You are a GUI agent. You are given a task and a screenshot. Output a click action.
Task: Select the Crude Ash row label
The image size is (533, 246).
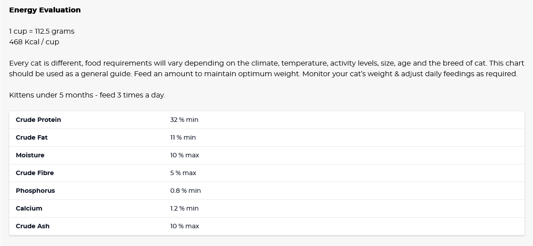(32, 226)
